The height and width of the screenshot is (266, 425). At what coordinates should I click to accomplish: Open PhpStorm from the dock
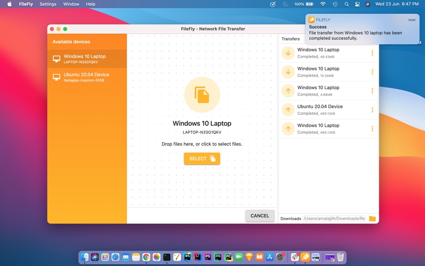208,257
